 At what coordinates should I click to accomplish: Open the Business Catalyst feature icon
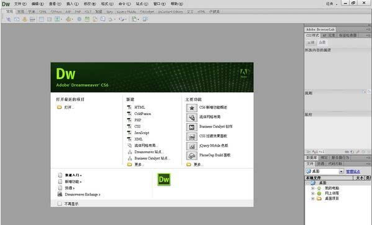192,127
